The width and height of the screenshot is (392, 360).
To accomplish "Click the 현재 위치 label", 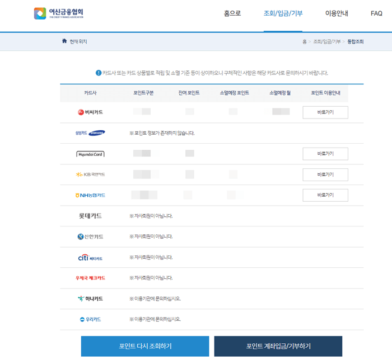I will [x=78, y=41].
